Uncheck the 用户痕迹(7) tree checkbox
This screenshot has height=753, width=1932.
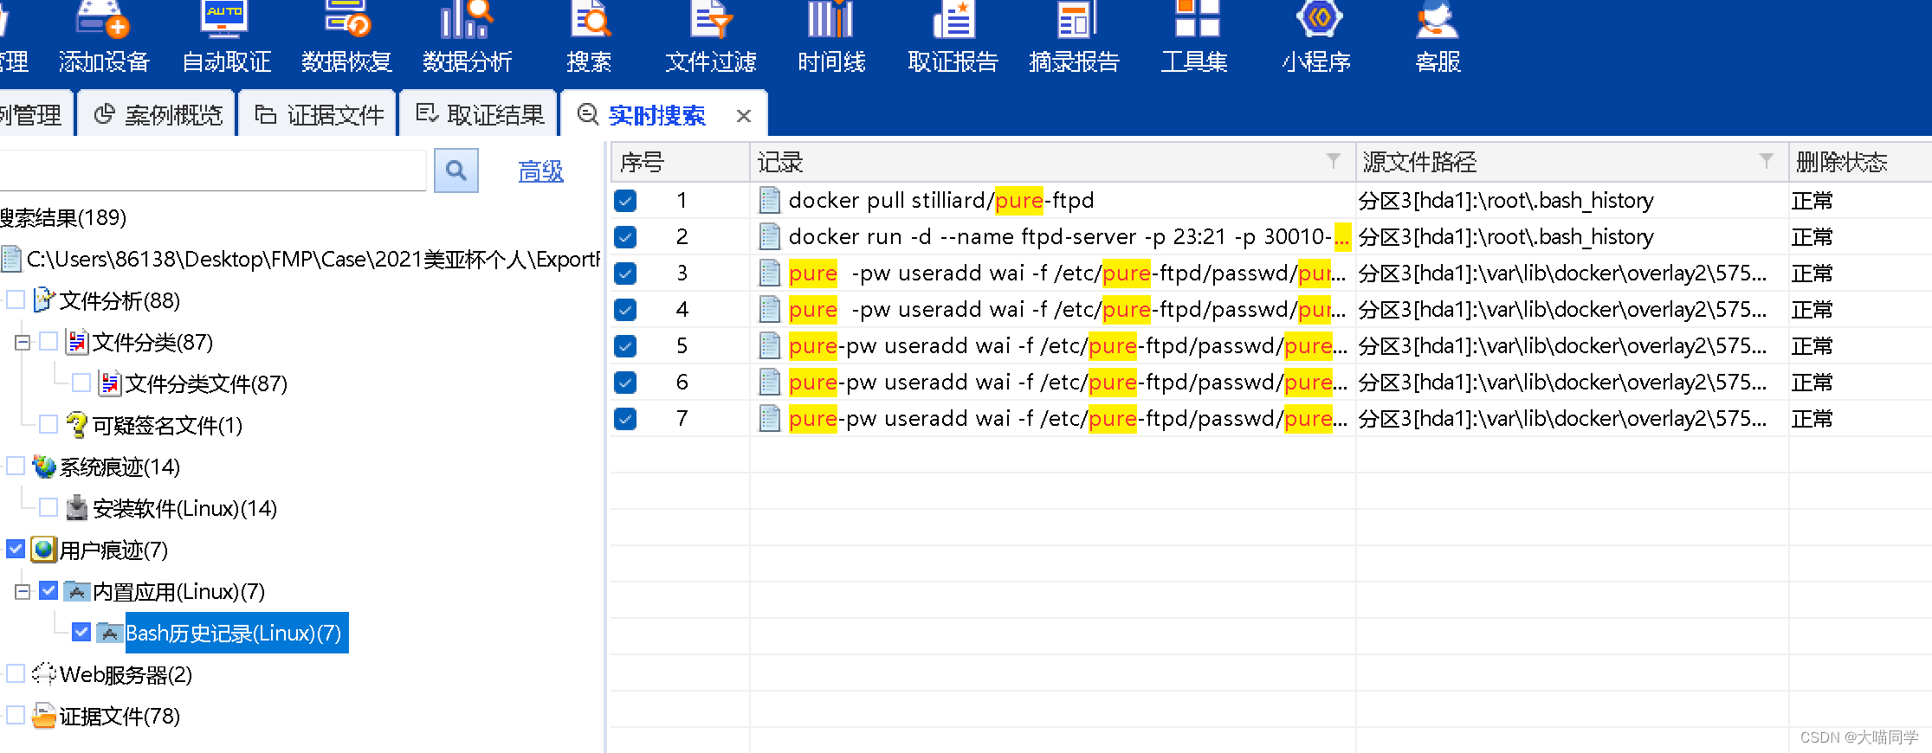16,549
